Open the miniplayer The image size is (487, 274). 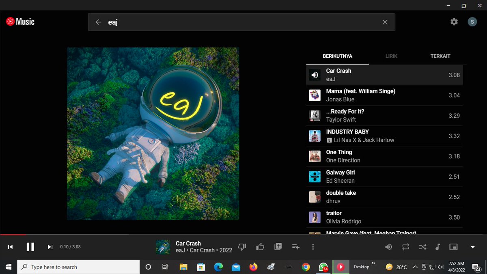(x=453, y=247)
